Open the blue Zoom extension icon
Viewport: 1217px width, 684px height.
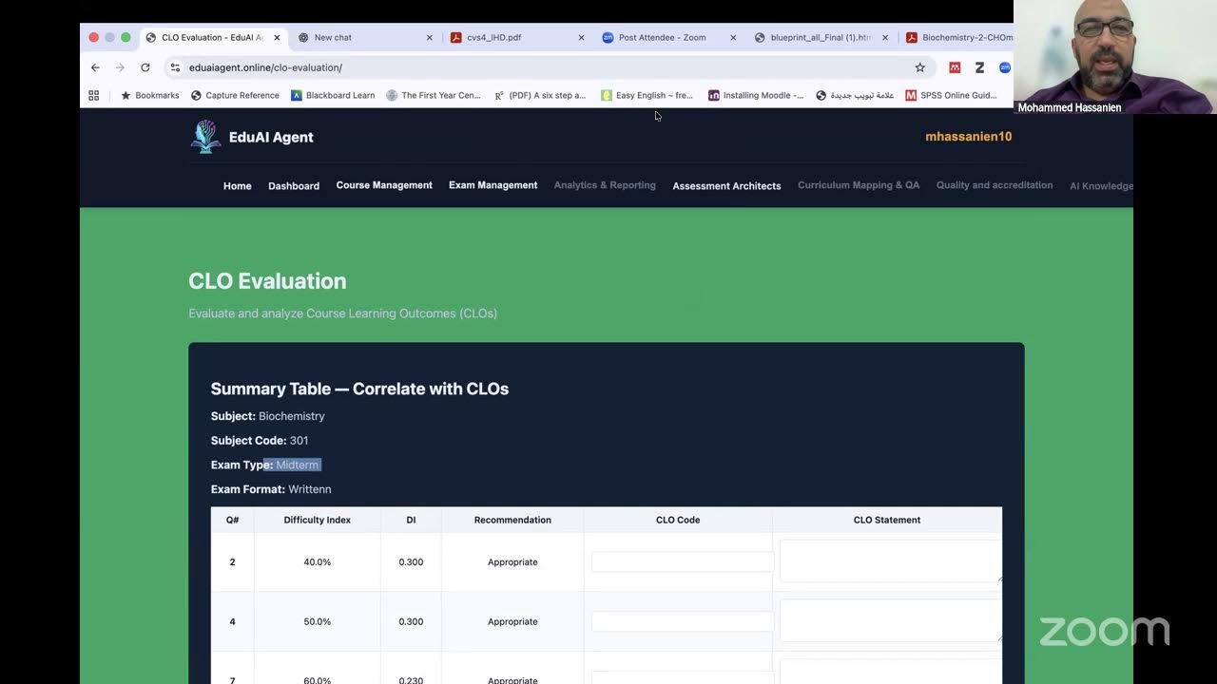[1004, 67]
